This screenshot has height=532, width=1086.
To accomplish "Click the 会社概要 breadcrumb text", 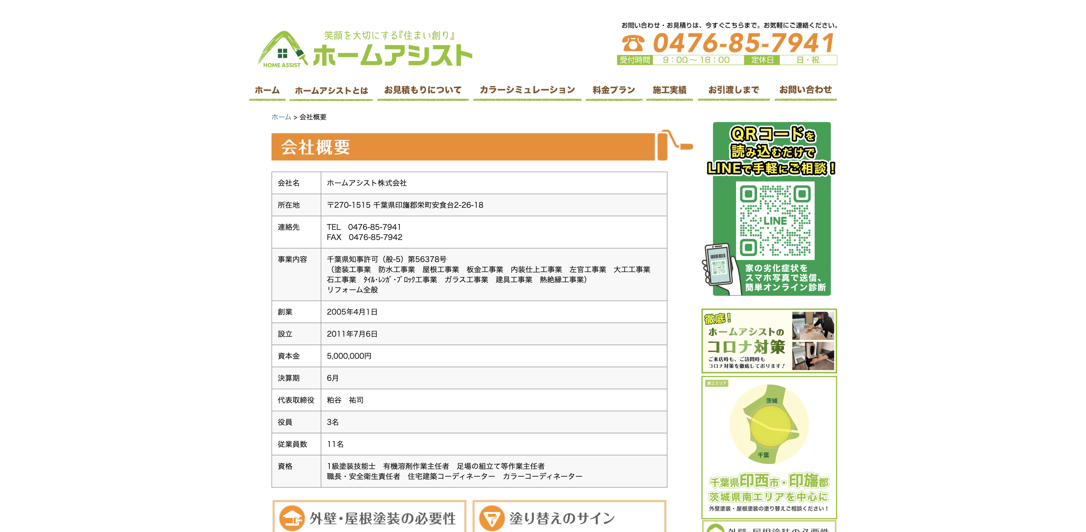I will pyautogui.click(x=313, y=117).
